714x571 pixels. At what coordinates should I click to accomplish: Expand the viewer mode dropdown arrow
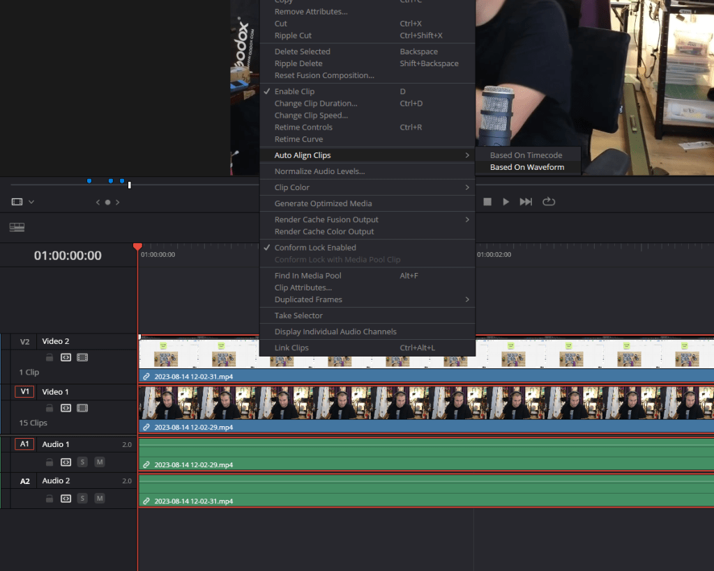point(31,202)
